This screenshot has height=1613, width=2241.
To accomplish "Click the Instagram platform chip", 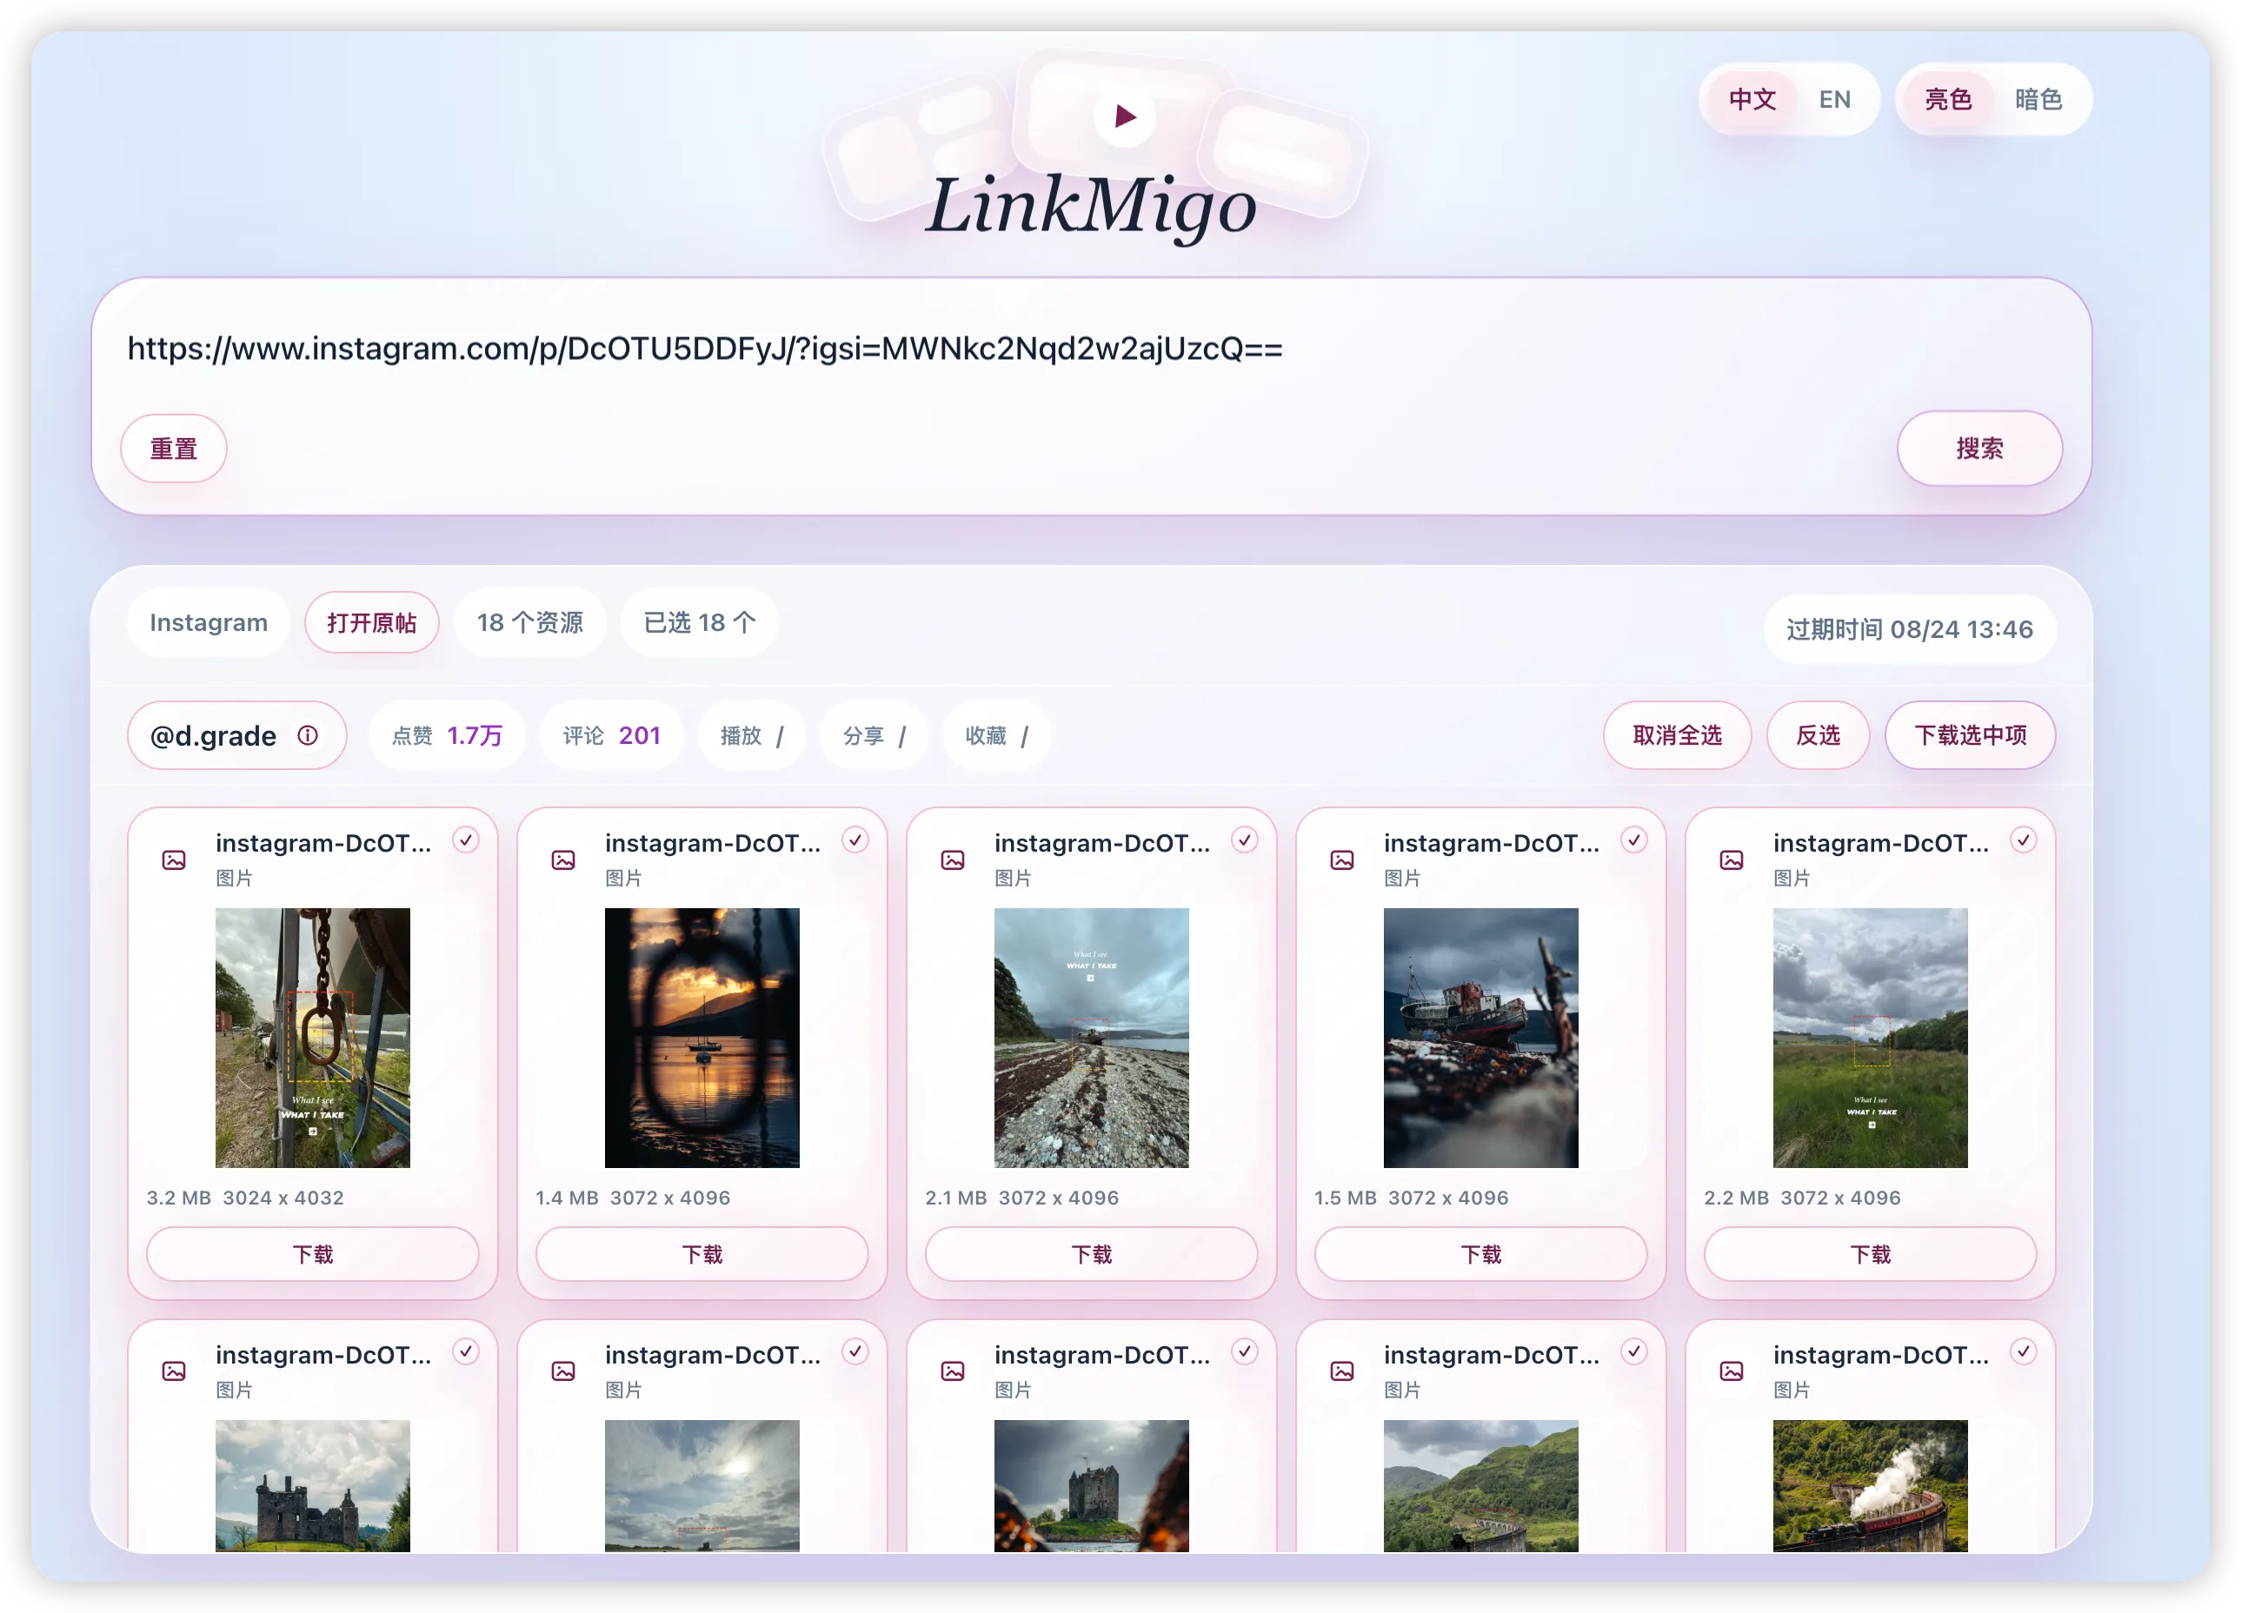I will tap(209, 623).
